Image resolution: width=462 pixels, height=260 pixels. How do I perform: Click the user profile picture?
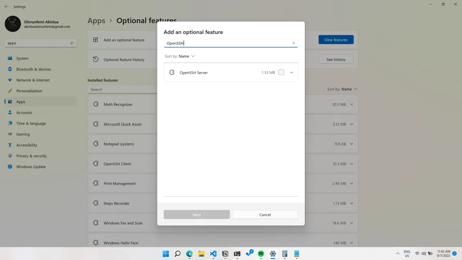pos(13,24)
